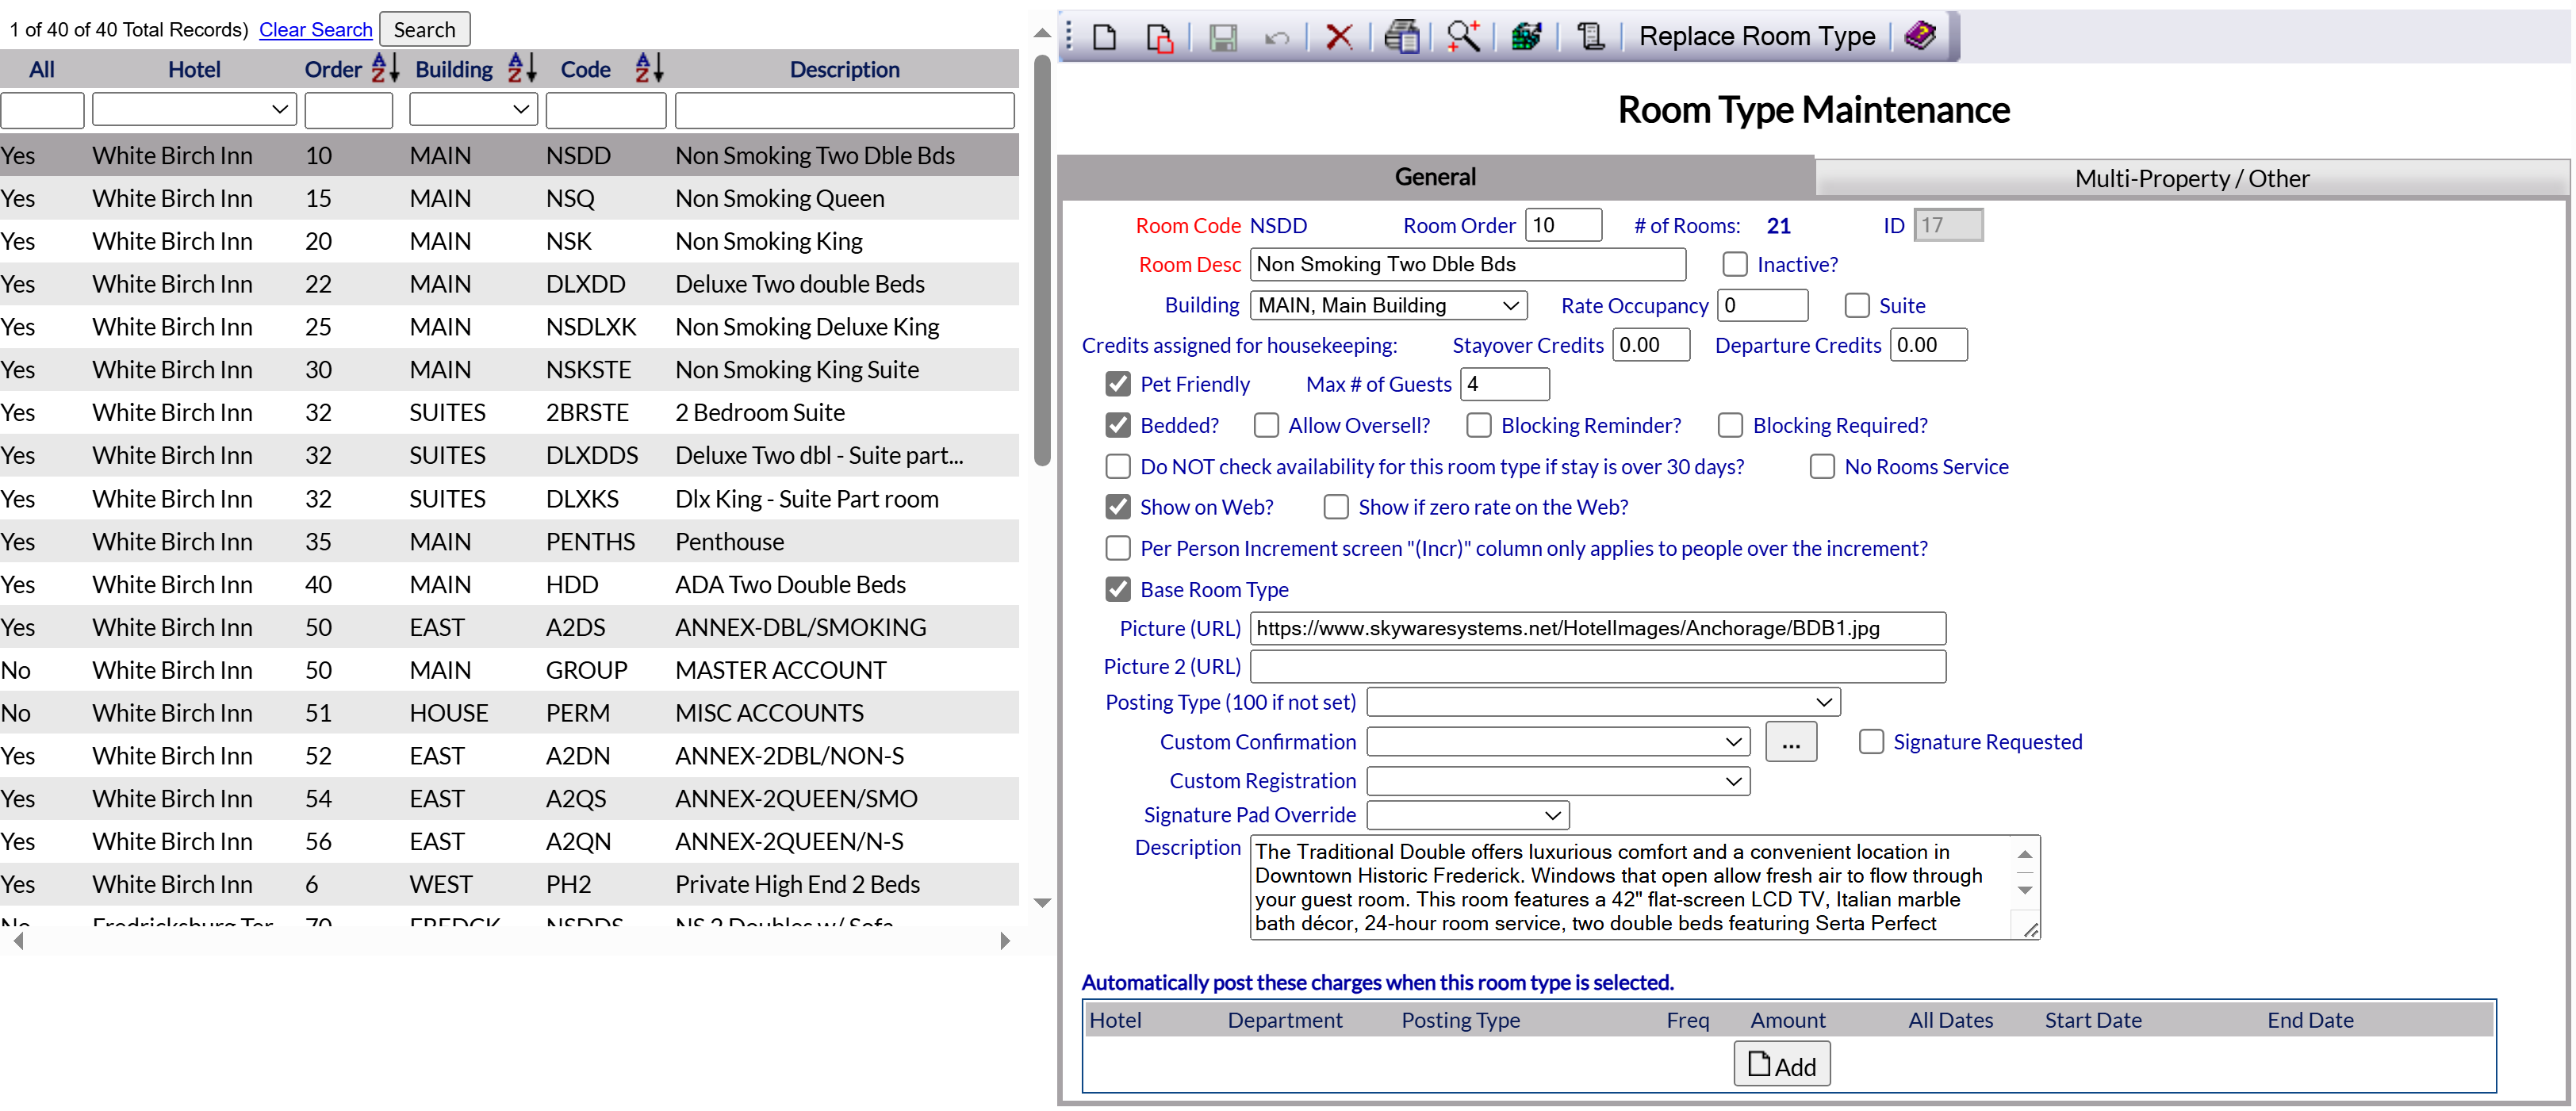
Task: Select the PH2 Private High End row
Action: click(509, 884)
